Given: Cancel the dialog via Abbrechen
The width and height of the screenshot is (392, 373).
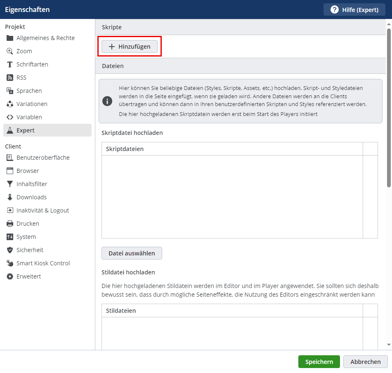Looking at the screenshot, I should coord(365,362).
